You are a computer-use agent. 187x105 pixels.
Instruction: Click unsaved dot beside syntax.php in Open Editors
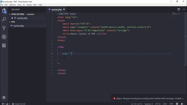click(12, 18)
